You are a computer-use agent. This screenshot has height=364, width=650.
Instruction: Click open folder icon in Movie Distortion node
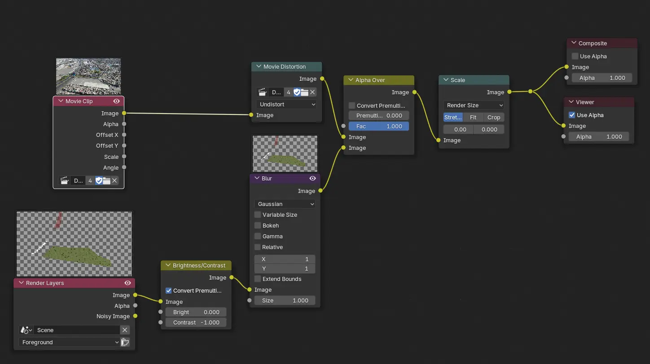(x=304, y=92)
